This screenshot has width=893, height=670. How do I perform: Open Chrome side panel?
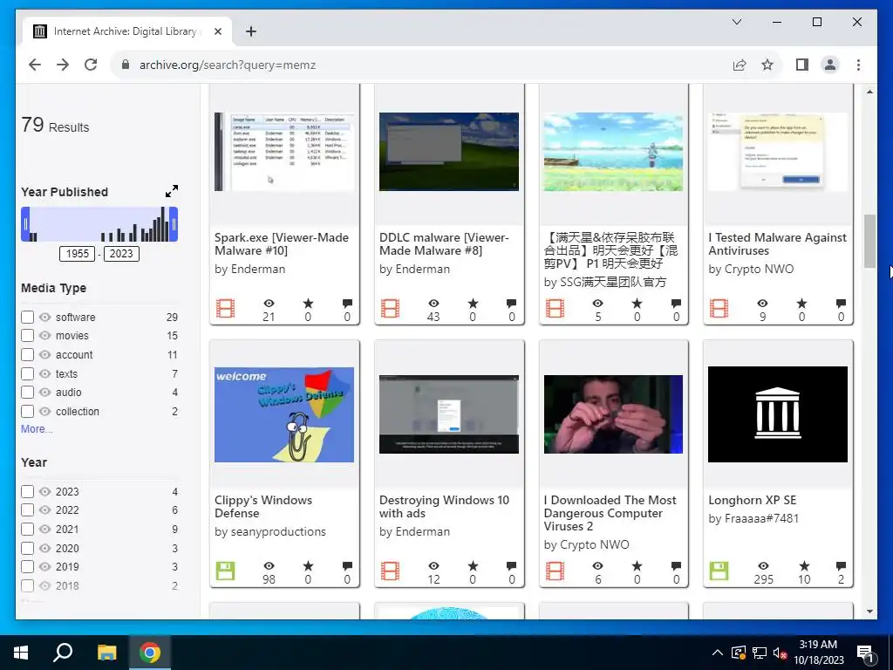802,65
